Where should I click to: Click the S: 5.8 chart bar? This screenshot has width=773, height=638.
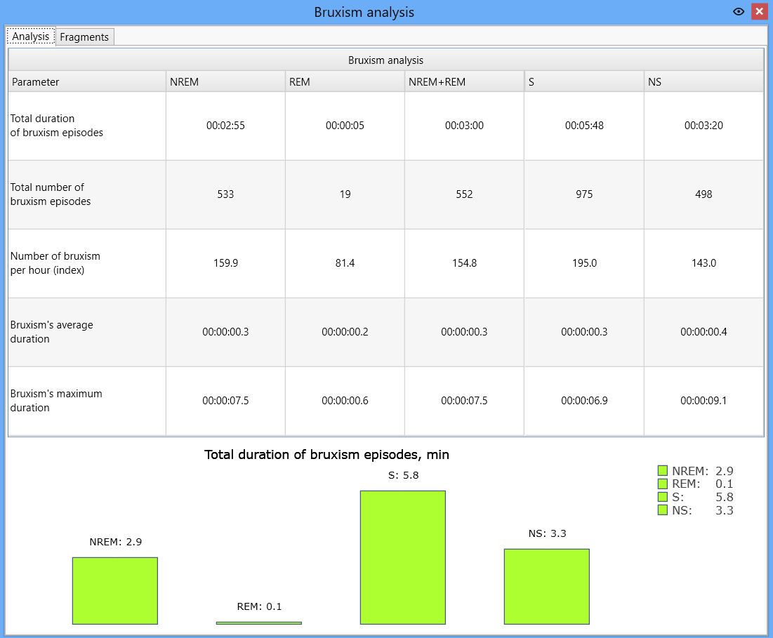(403, 557)
